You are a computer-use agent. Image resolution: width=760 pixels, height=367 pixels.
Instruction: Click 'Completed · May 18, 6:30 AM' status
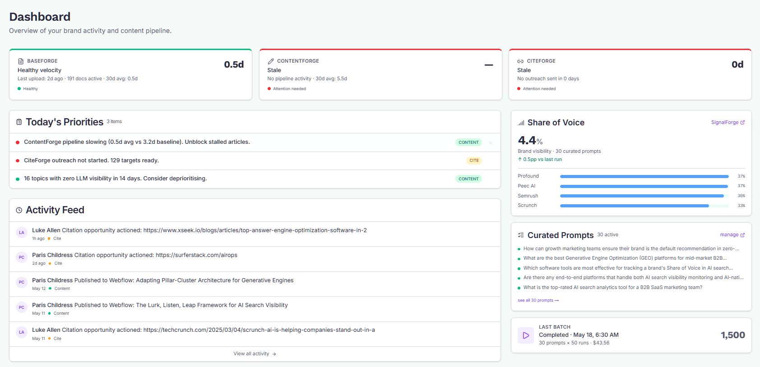click(x=579, y=335)
